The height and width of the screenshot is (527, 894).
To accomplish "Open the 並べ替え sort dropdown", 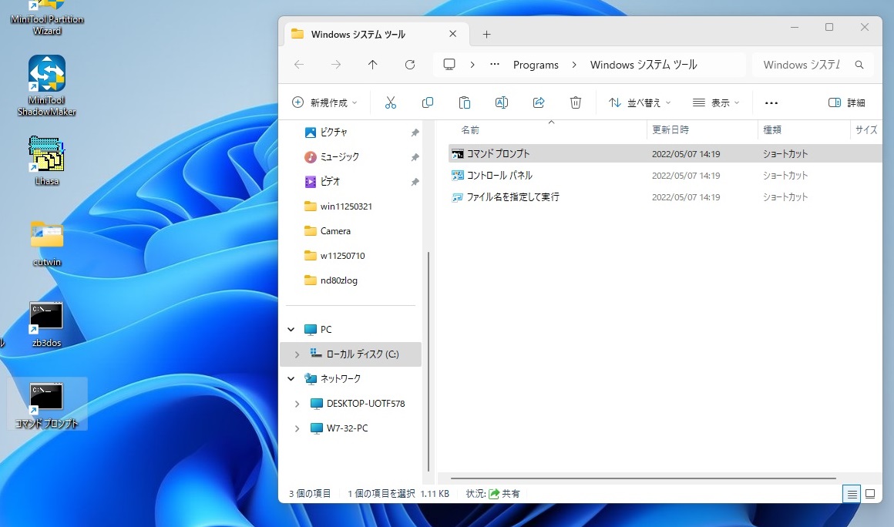I will point(640,103).
